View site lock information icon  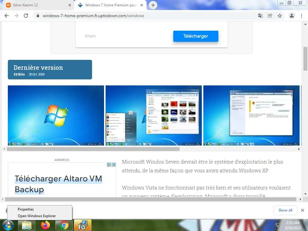coord(38,16)
